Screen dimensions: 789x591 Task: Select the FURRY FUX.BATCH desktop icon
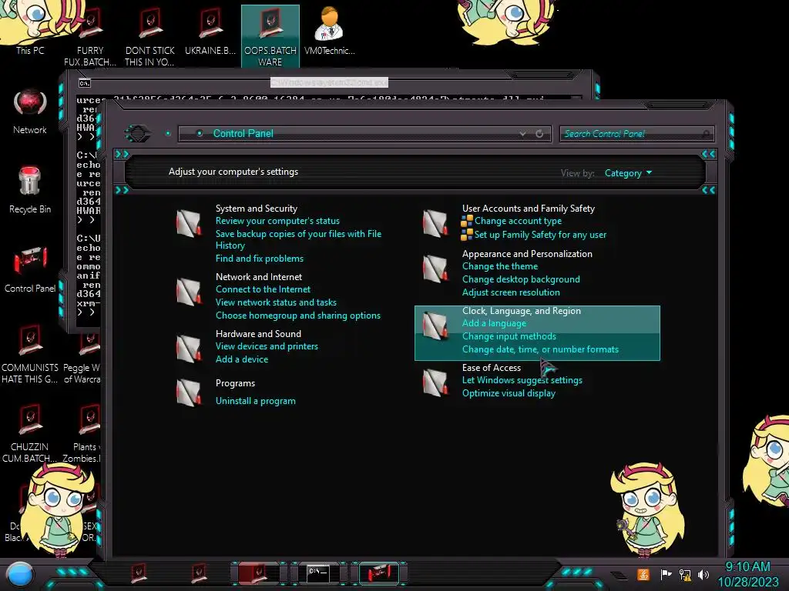pos(90,38)
